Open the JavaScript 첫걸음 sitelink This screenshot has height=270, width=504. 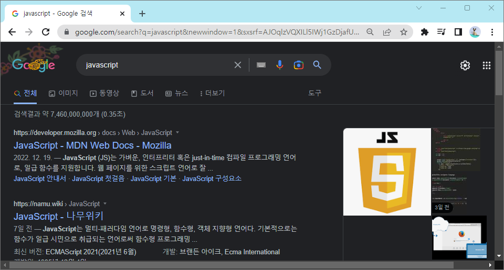[x=98, y=178]
